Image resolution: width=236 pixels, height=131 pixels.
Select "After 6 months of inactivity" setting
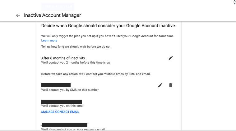(x=63, y=58)
